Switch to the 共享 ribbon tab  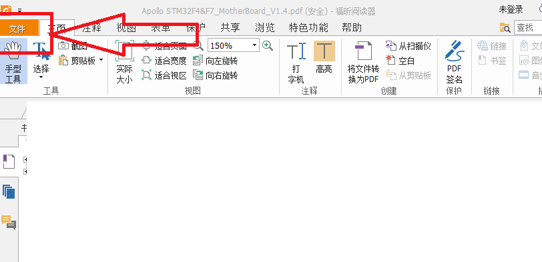230,27
